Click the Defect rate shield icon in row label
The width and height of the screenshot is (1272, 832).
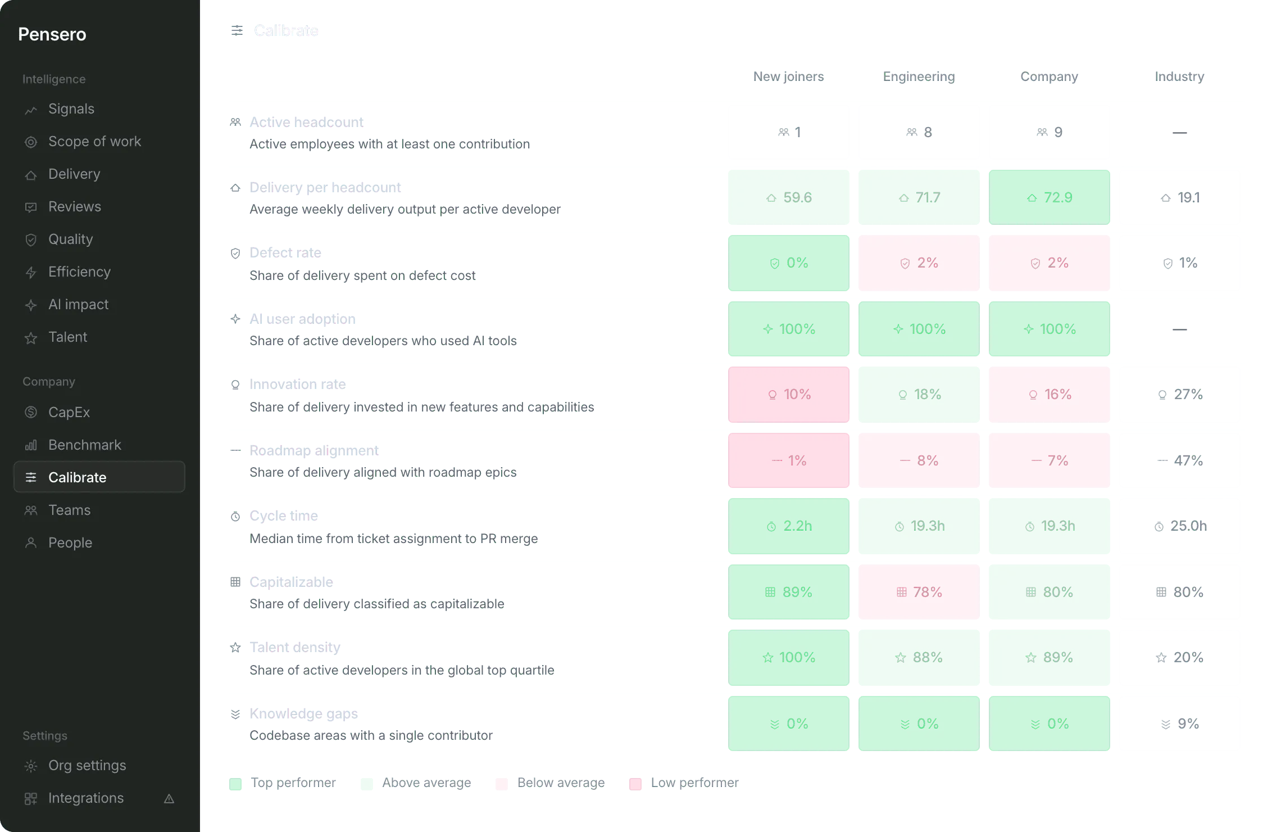coord(235,253)
